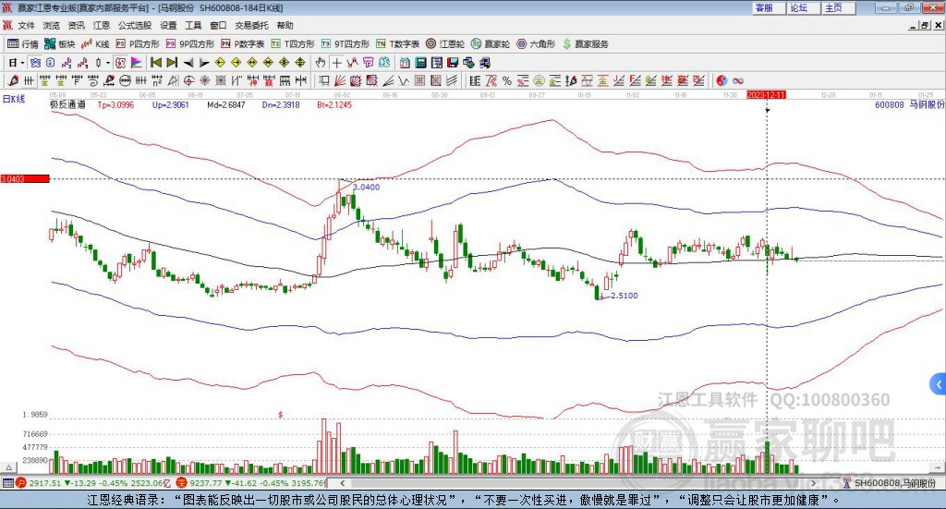Select the Gann fan lines tool

coord(340,80)
